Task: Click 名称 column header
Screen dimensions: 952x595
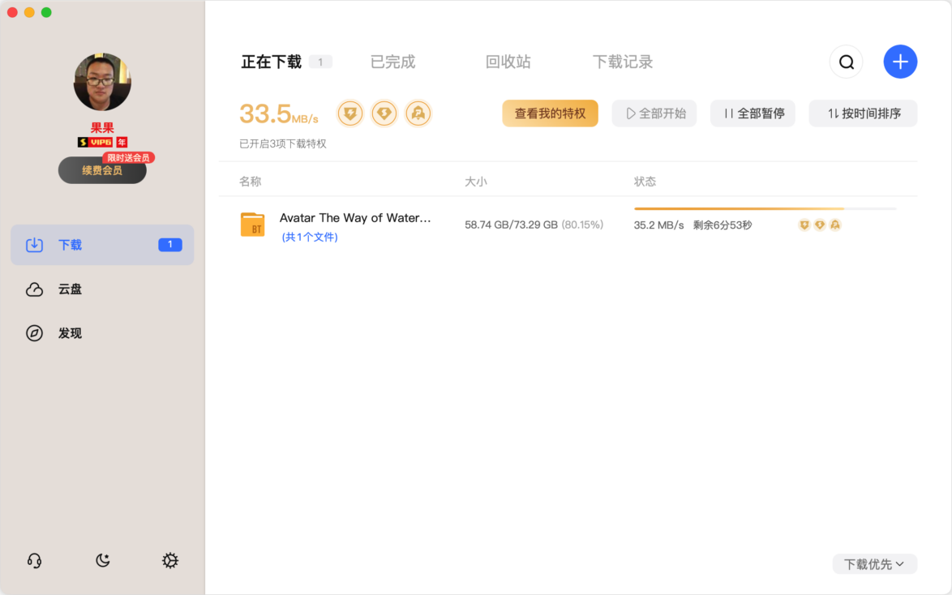Action: click(250, 182)
